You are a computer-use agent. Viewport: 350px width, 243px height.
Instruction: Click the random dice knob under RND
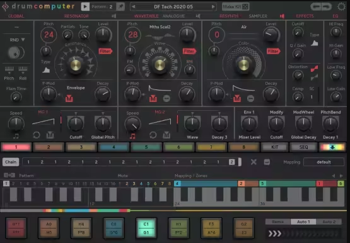(x=16, y=52)
